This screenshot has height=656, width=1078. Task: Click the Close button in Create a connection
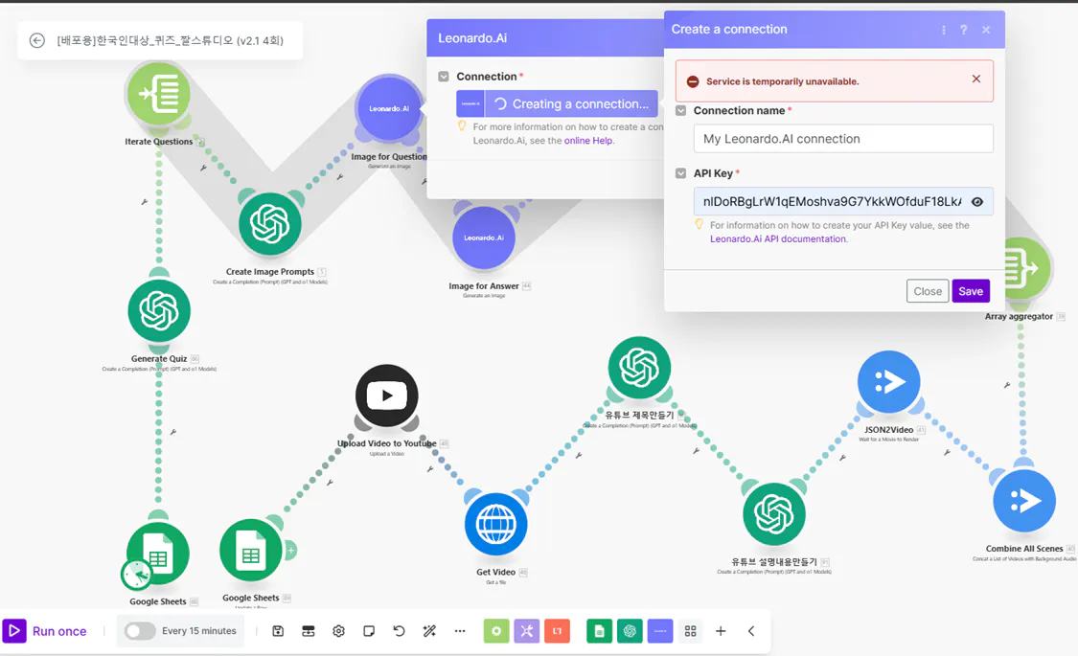[928, 291]
